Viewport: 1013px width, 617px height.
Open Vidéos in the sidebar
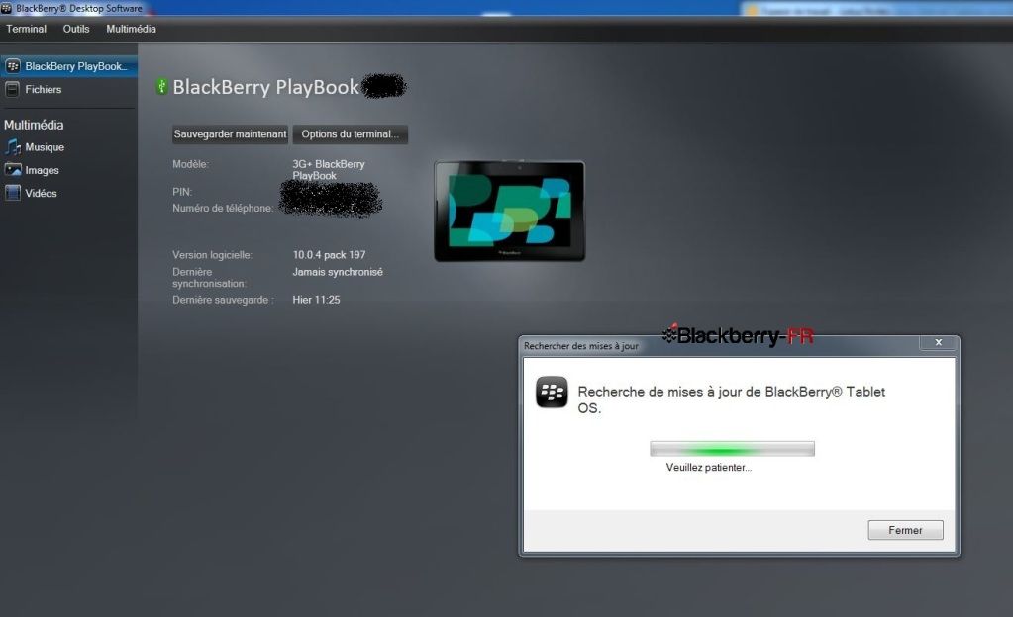[41, 193]
